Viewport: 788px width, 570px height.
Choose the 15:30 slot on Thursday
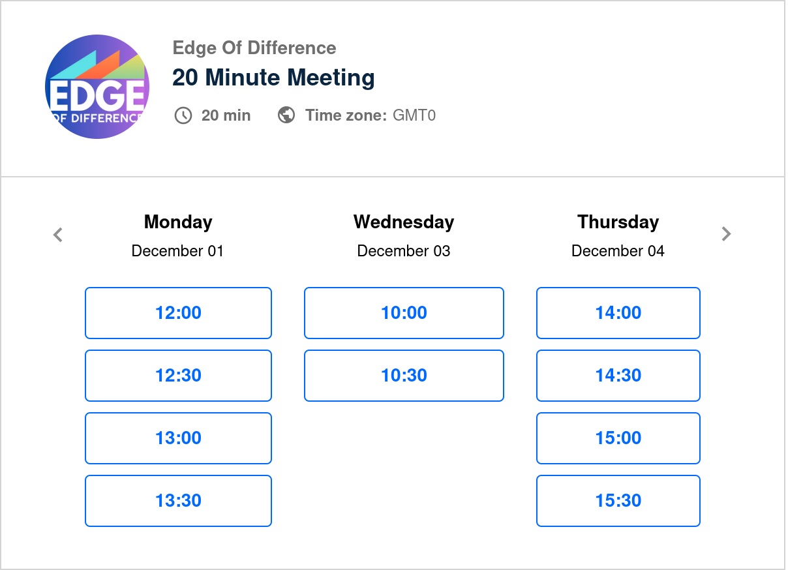click(x=618, y=501)
